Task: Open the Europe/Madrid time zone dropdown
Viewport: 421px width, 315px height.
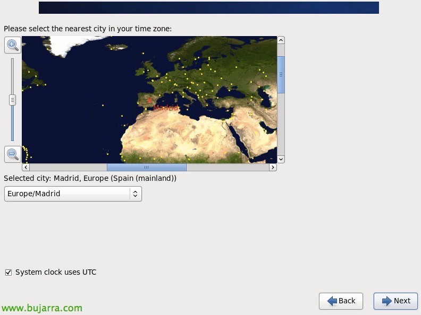Action: point(73,194)
